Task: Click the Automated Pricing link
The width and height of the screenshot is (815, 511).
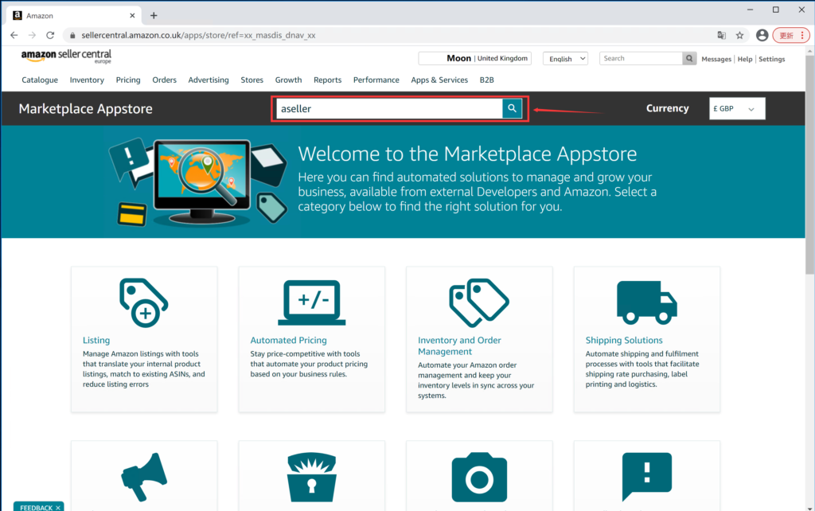Action: click(x=288, y=340)
